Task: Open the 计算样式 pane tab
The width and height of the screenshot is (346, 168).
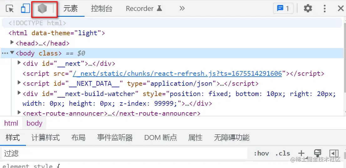Action: pos(46,138)
